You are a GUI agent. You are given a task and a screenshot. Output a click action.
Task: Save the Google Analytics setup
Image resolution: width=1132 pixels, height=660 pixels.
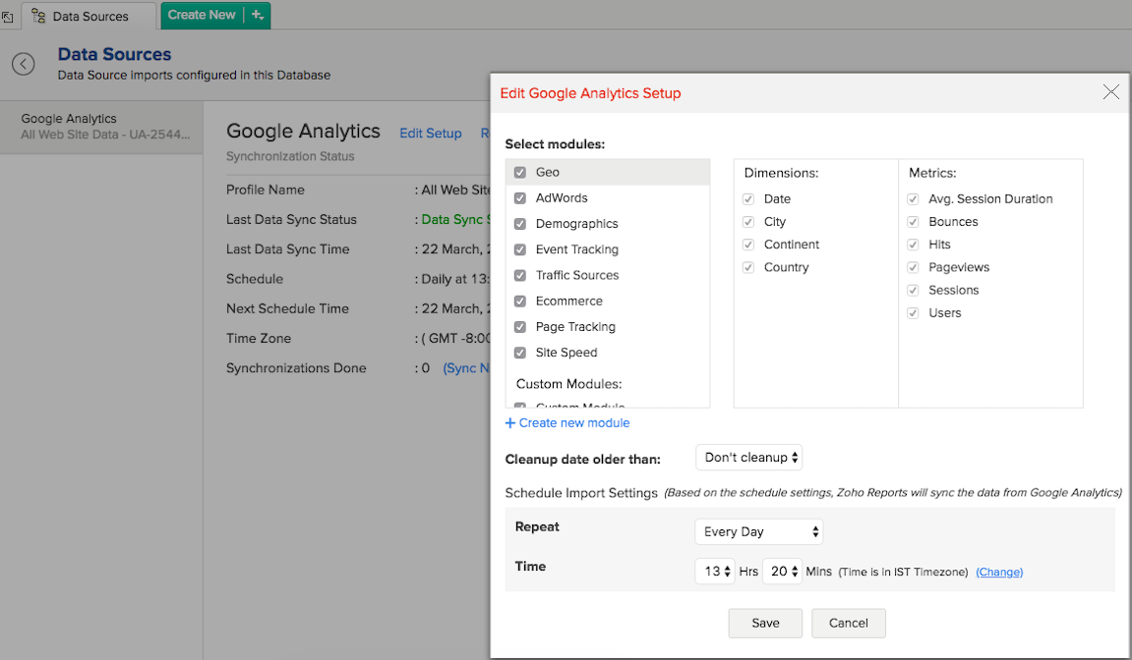tap(765, 623)
